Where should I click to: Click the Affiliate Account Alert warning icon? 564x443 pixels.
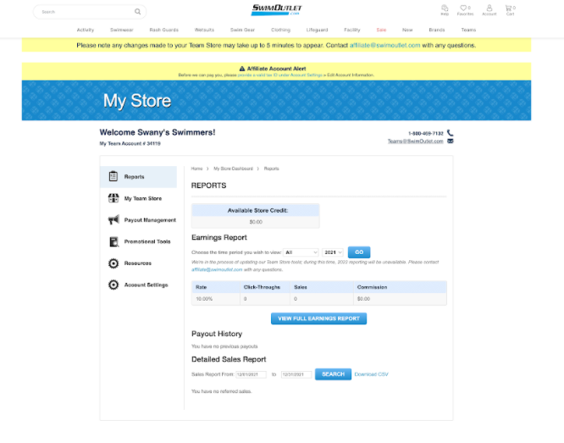(242, 69)
